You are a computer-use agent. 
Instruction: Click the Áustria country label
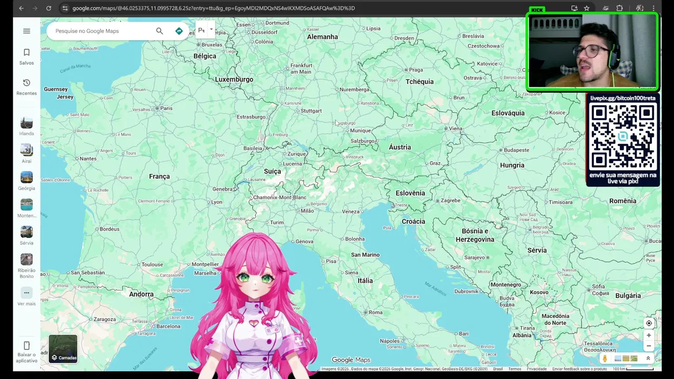(400, 147)
